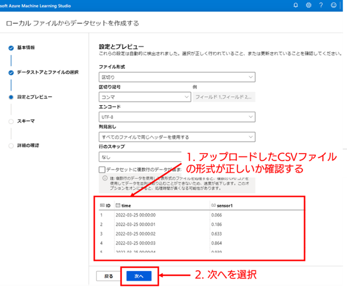Jump to the スキーマ step
Screen dimensions: 347x287
point(26,121)
